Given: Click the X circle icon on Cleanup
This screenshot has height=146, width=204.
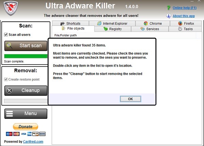Looking at the screenshot, I should [10, 91].
